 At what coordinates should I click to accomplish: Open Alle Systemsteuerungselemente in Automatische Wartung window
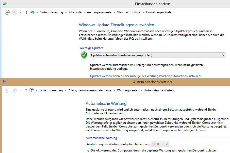pos(90,90)
